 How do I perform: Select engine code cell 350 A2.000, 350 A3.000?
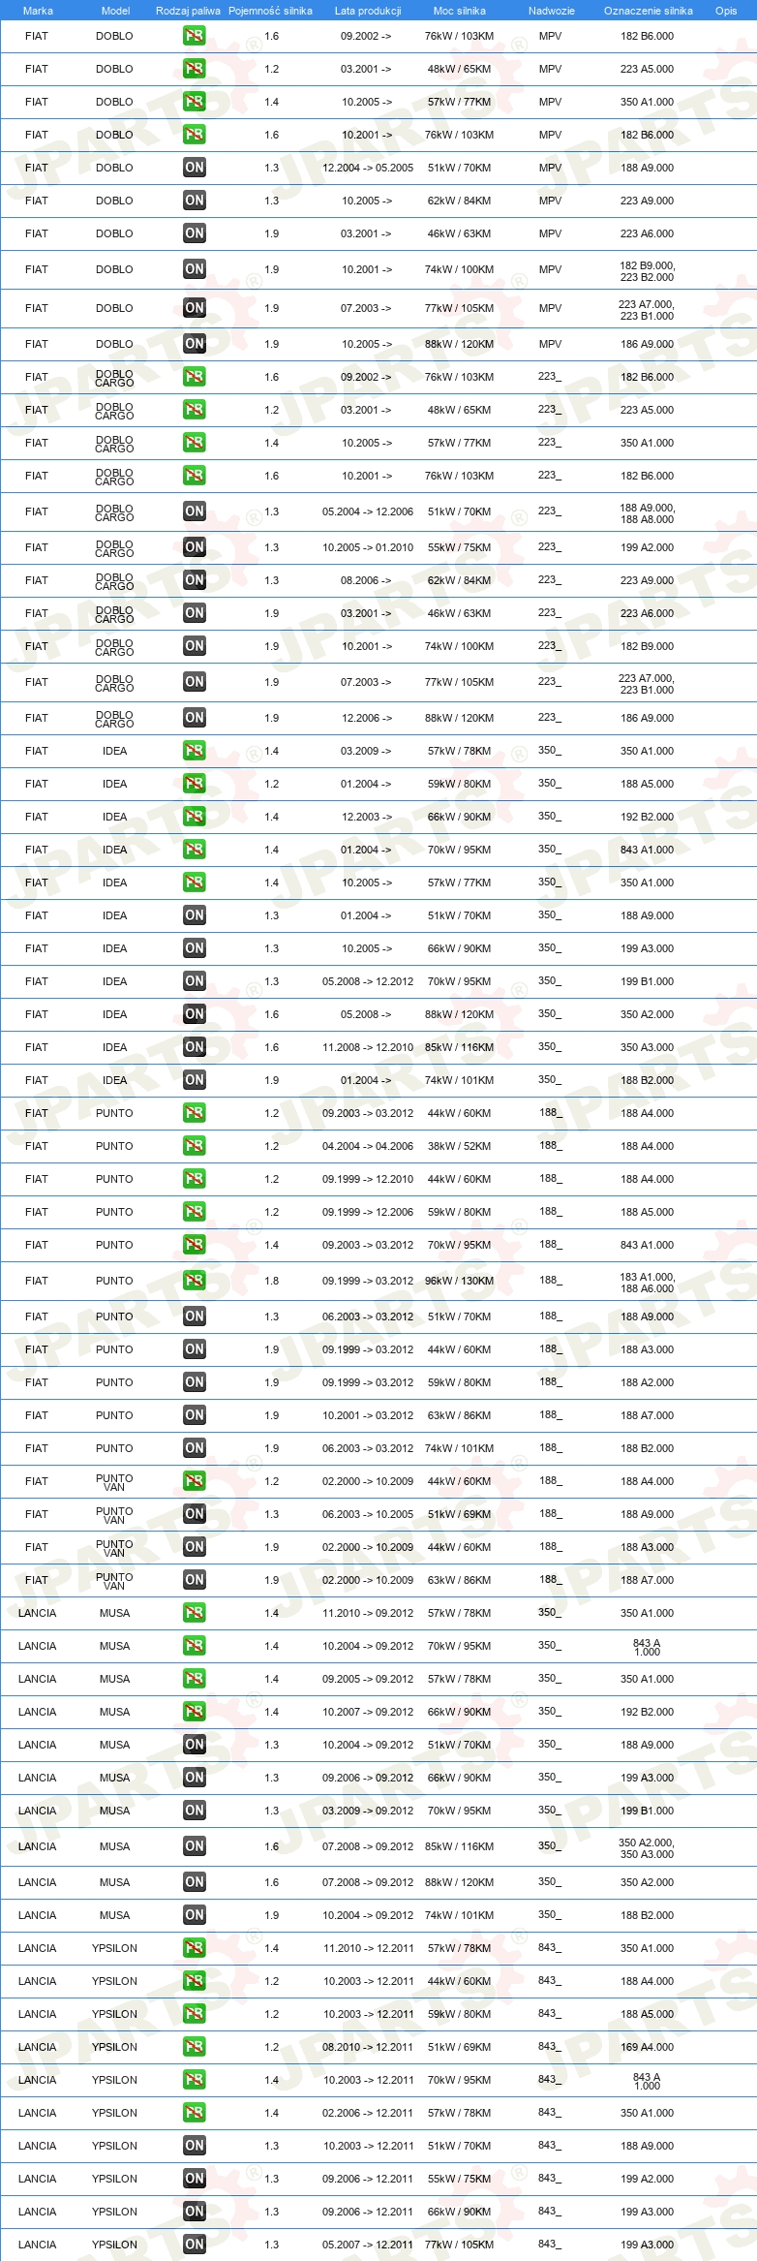pyautogui.click(x=647, y=1848)
